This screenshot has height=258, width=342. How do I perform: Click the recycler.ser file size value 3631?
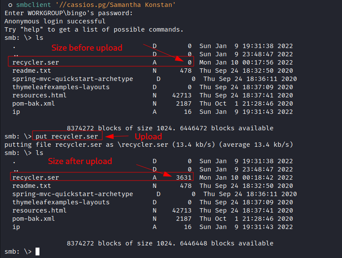tap(184, 177)
